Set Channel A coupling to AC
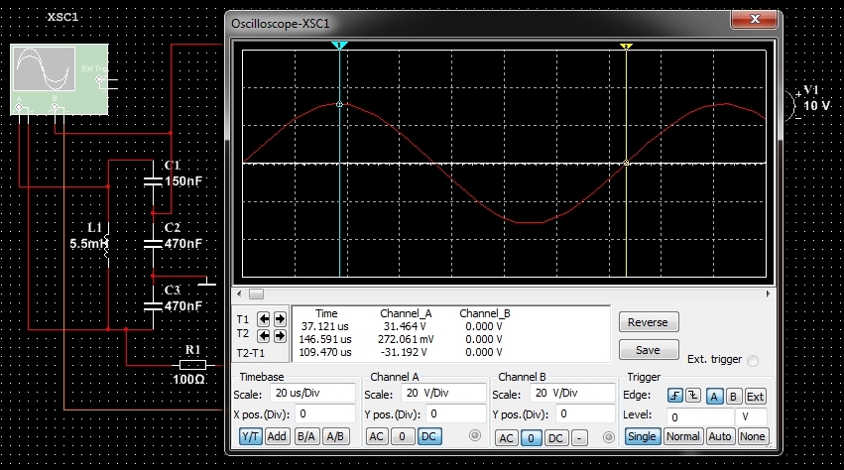Image resolution: width=844 pixels, height=470 pixels. point(377,436)
